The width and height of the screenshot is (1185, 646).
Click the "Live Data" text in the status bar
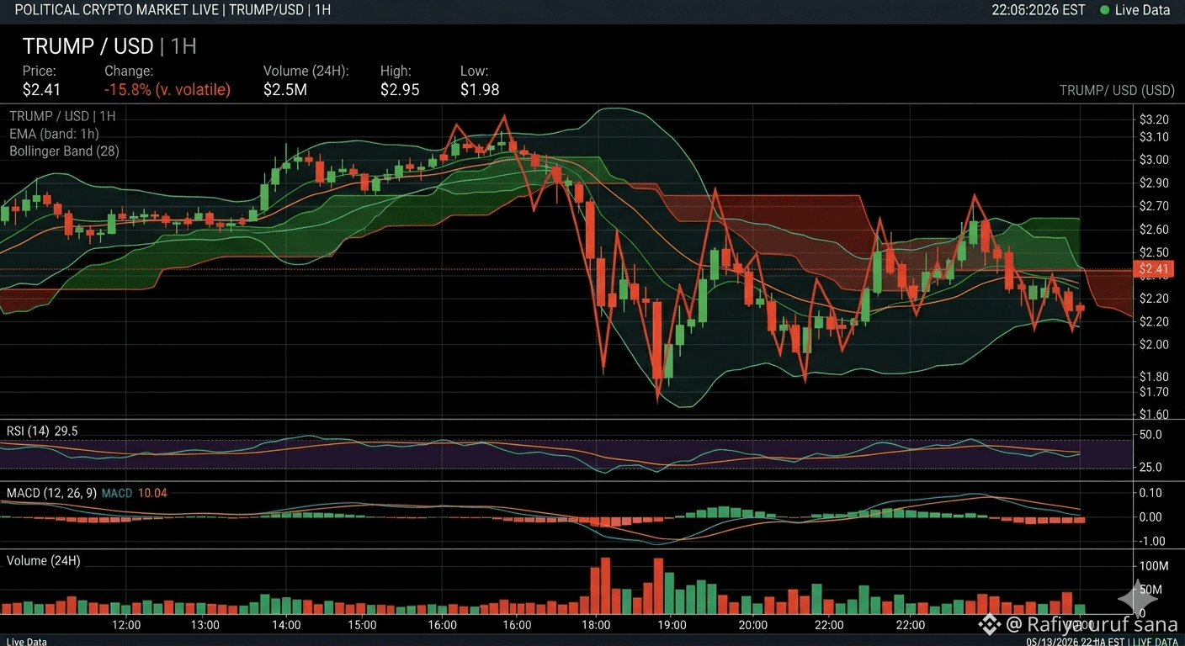tap(25, 641)
